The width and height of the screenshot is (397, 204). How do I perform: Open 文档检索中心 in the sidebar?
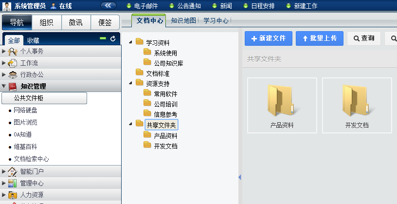[x=32, y=159]
